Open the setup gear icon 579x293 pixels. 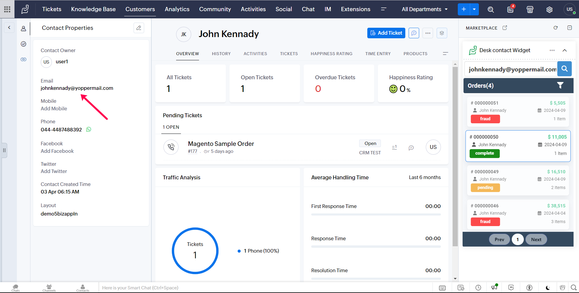point(549,10)
